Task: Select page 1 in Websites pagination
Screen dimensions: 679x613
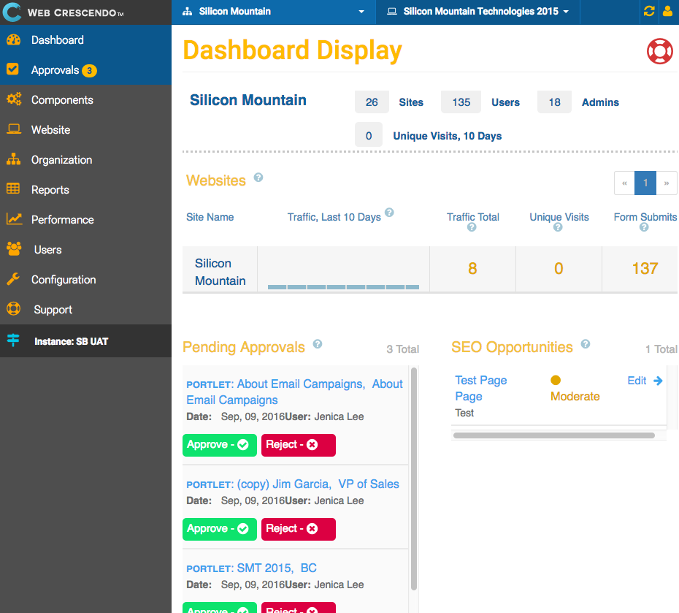Action: 645,183
